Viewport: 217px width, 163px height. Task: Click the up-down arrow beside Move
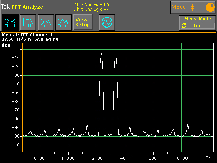(192, 7)
